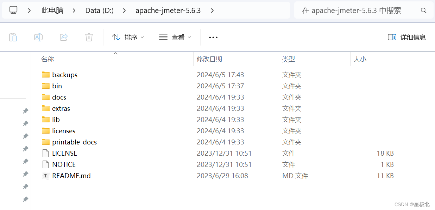The height and width of the screenshot is (210, 435).
Task: Click the computer icon at the breadcrumb start
Action: (13, 10)
